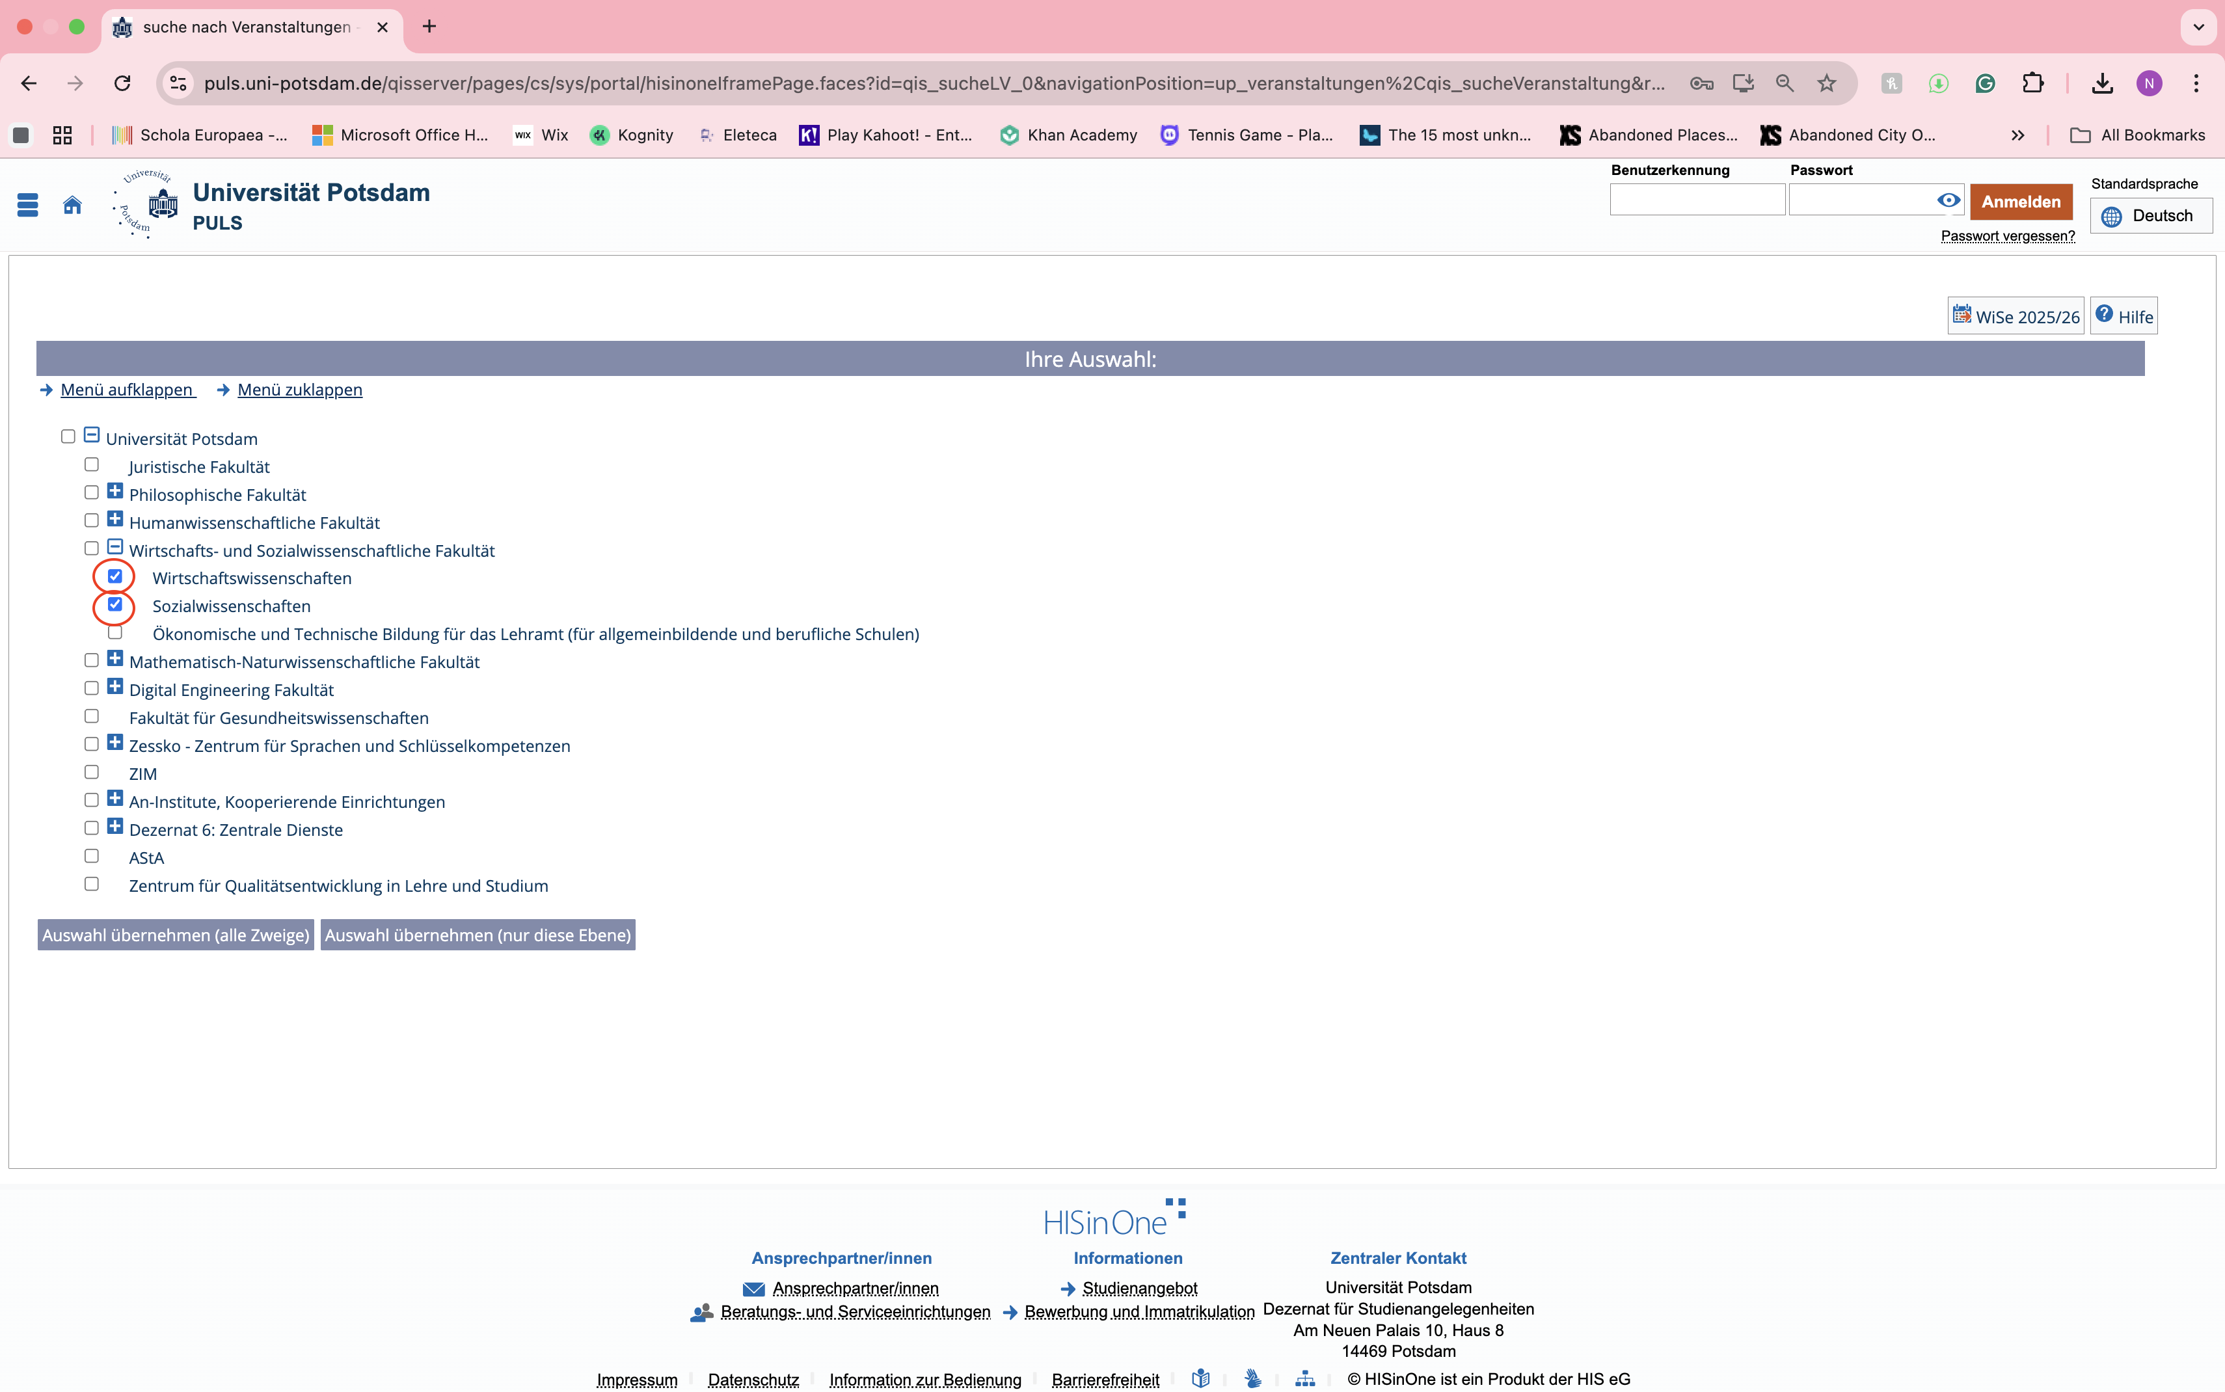The height and width of the screenshot is (1392, 2225).
Task: Open the PULS hamburger menu
Action: pos(27,204)
